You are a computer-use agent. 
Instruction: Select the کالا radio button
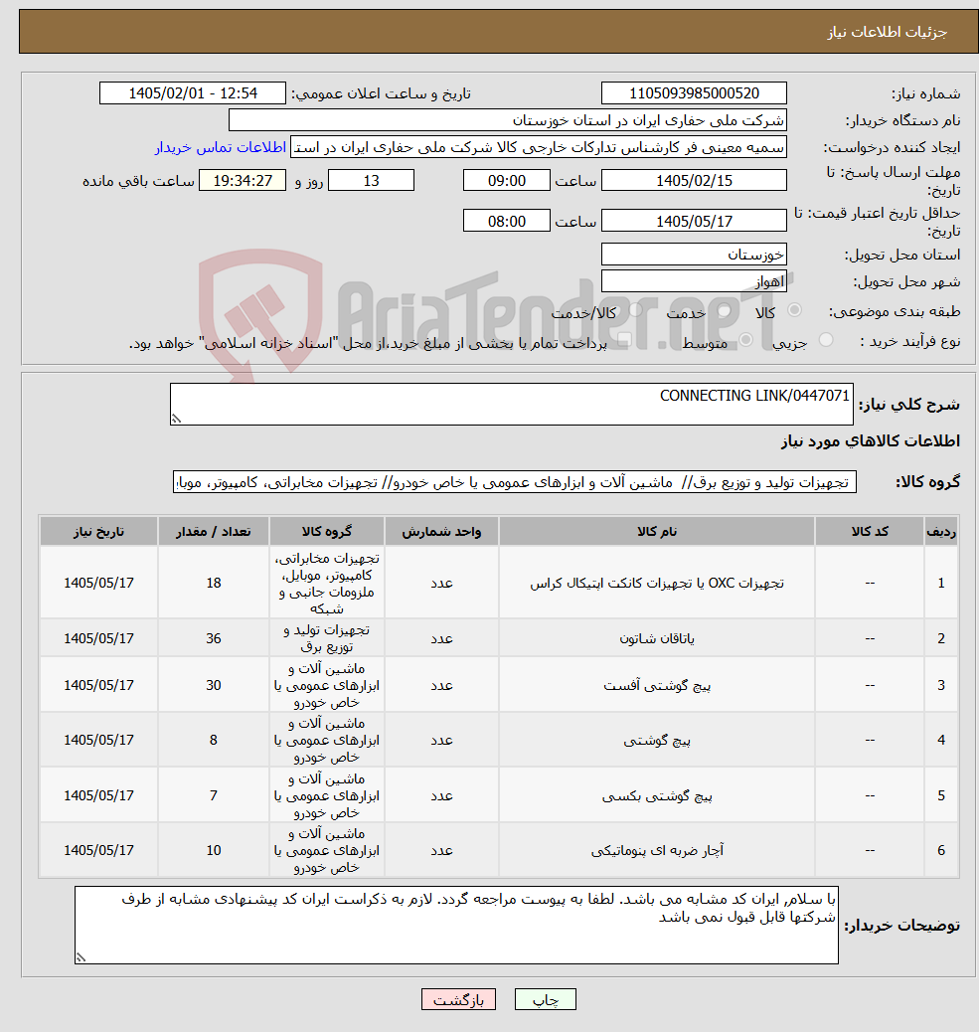(795, 310)
